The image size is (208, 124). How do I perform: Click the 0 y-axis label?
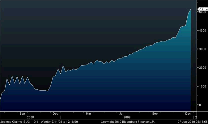point(200,105)
